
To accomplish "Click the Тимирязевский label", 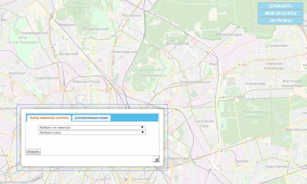I will click(34, 33).
